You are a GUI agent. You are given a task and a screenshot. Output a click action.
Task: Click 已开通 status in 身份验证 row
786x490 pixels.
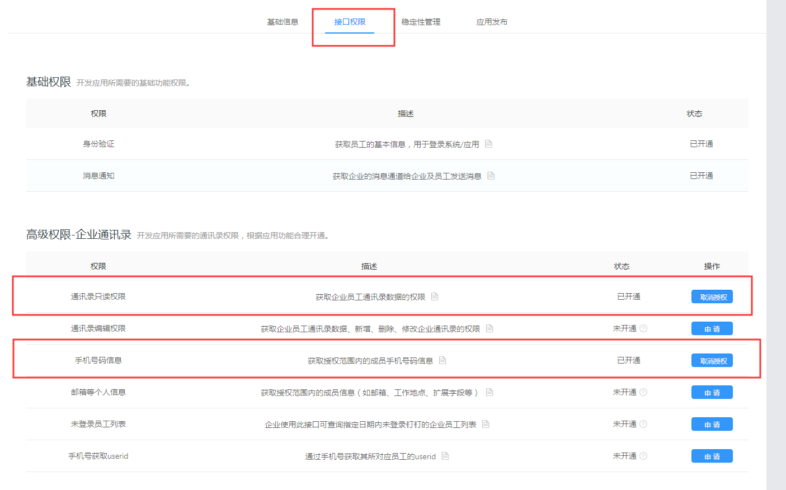pyautogui.click(x=702, y=144)
